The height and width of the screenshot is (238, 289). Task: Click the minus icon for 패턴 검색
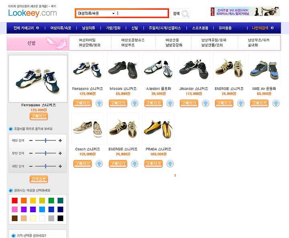31,166
